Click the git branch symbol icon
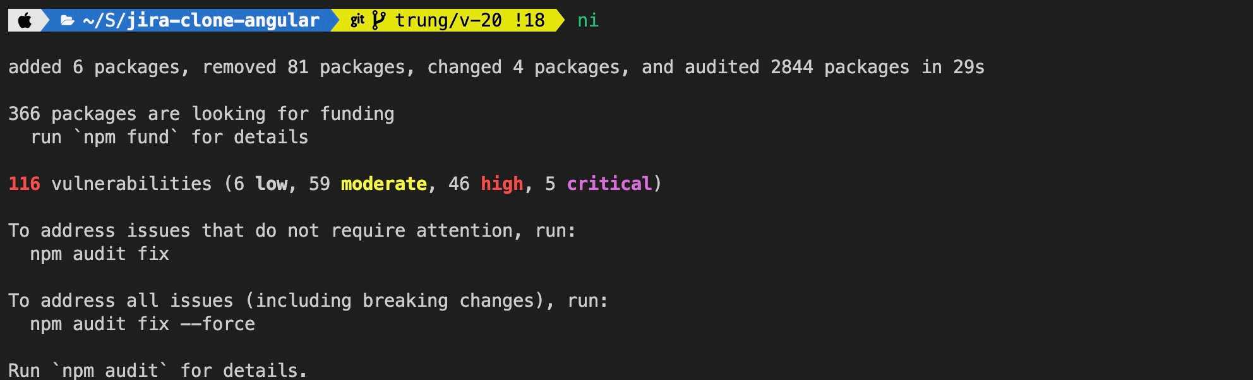The height and width of the screenshot is (380, 1253). pos(378,20)
